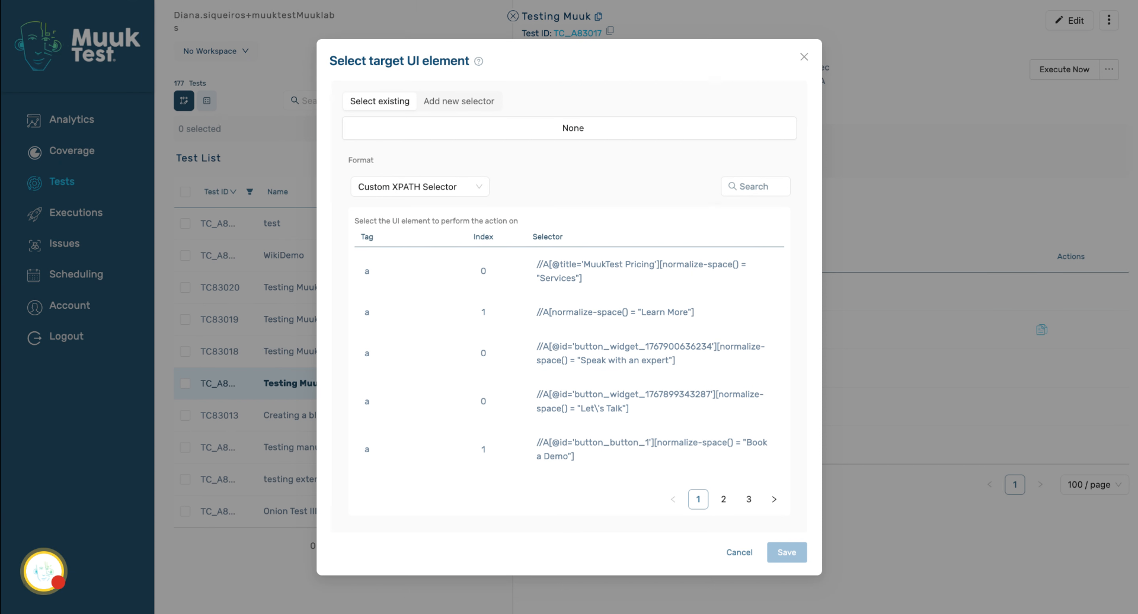Click the Edit button
The height and width of the screenshot is (614, 1138).
click(x=1069, y=20)
